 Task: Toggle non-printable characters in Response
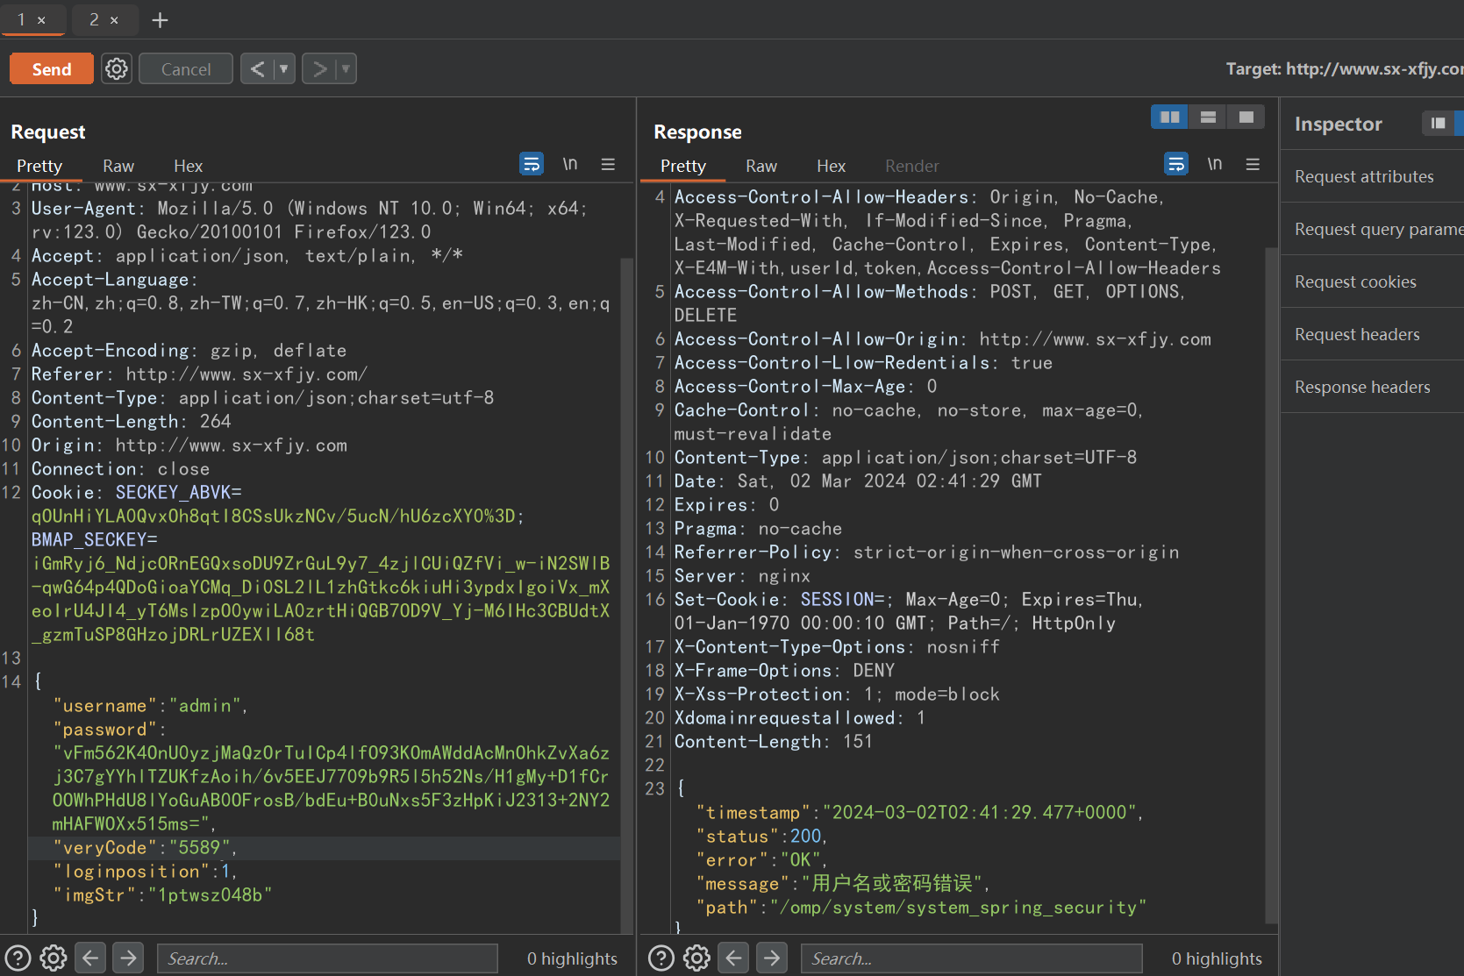1215,164
